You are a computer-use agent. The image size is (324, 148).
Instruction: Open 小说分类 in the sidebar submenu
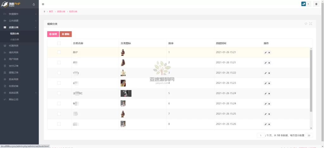[15, 39]
